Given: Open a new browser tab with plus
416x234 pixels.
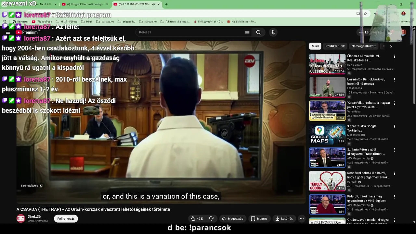Looking at the screenshot, I should tap(166, 4).
